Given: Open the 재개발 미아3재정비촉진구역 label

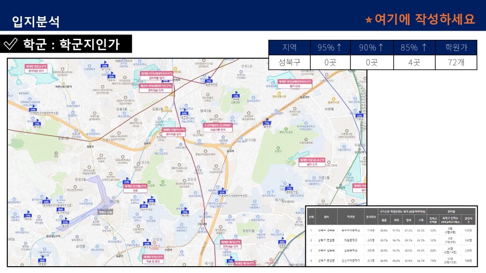Looking at the screenshot, I should coord(157,76).
